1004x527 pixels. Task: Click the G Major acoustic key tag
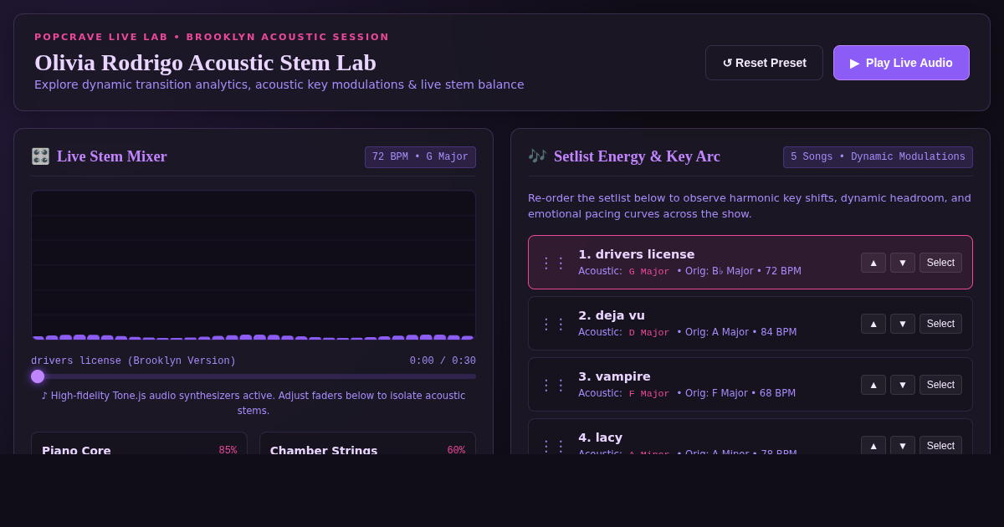[x=649, y=271]
